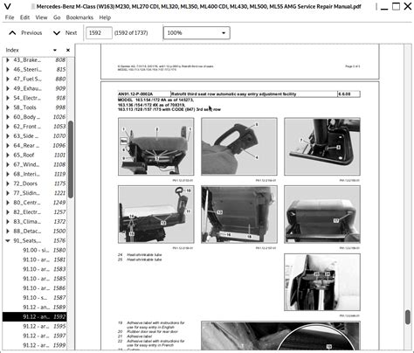This screenshot has width=414, height=353.
Task: Expand the 63_Side section
Action: click(x=8, y=136)
